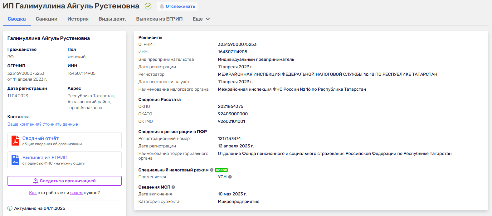Screen dimensions: 492x216
Task: Go to the Виды деят. tab
Action: pos(112,19)
